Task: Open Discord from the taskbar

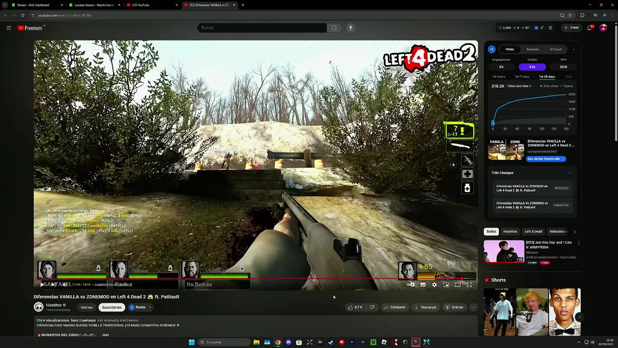Action: point(288,342)
